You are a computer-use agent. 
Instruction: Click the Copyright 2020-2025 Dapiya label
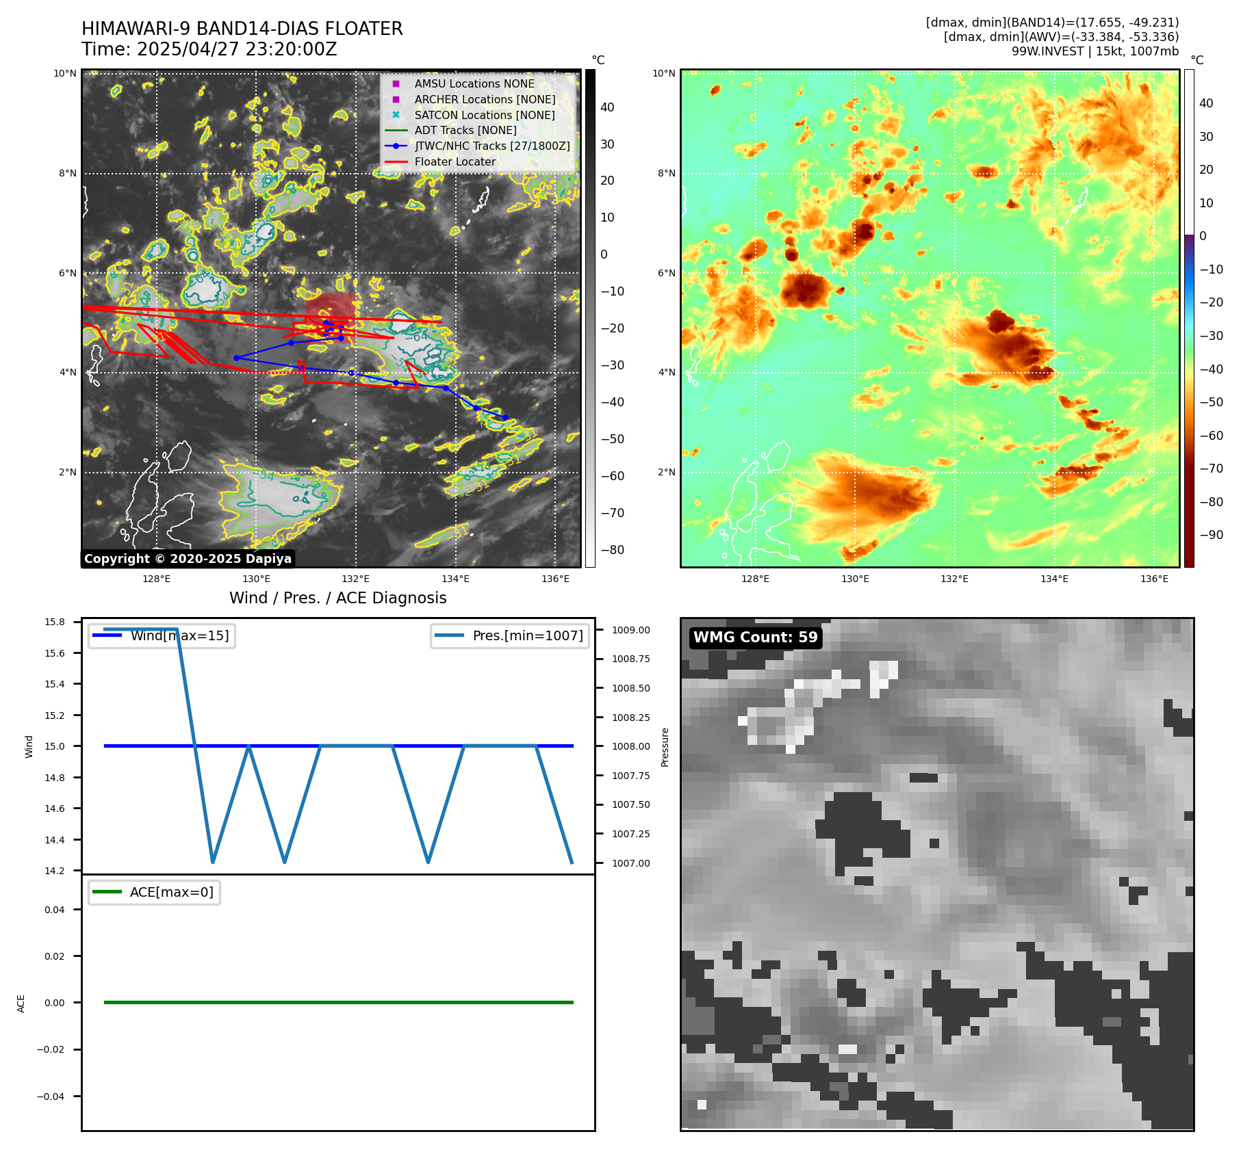point(188,559)
